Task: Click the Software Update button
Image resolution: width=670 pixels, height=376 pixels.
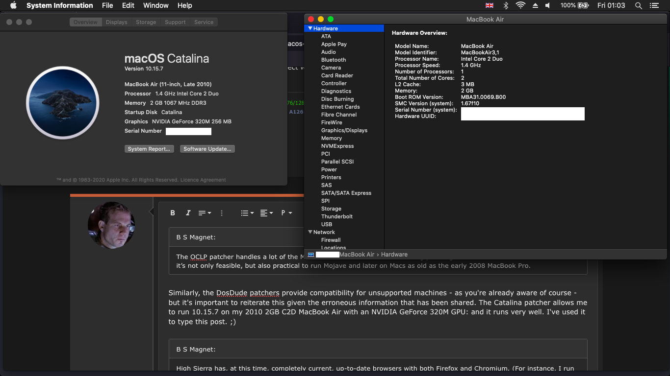Action: [x=207, y=149]
